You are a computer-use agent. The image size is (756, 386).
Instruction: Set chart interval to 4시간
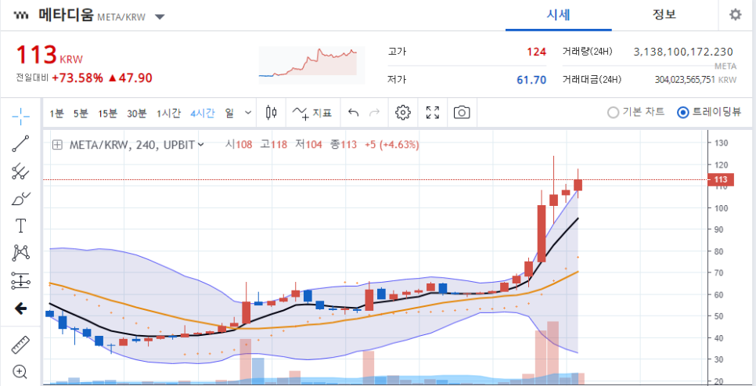coord(203,114)
